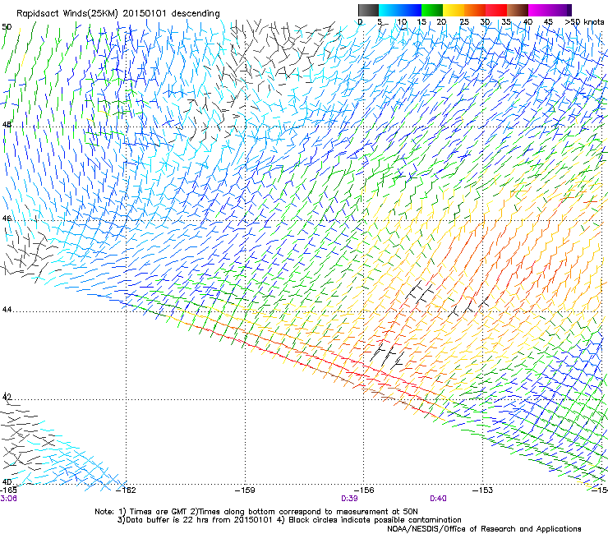Click the '>50 knots' legend label
Viewport: 608px width, 534px height.
(x=584, y=22)
